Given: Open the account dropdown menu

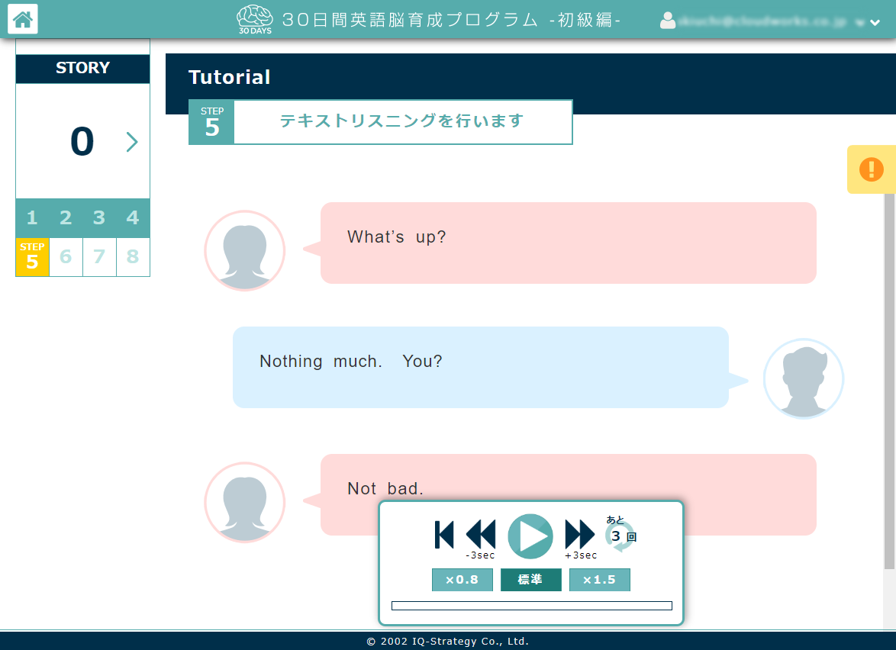Looking at the screenshot, I should point(875,22).
